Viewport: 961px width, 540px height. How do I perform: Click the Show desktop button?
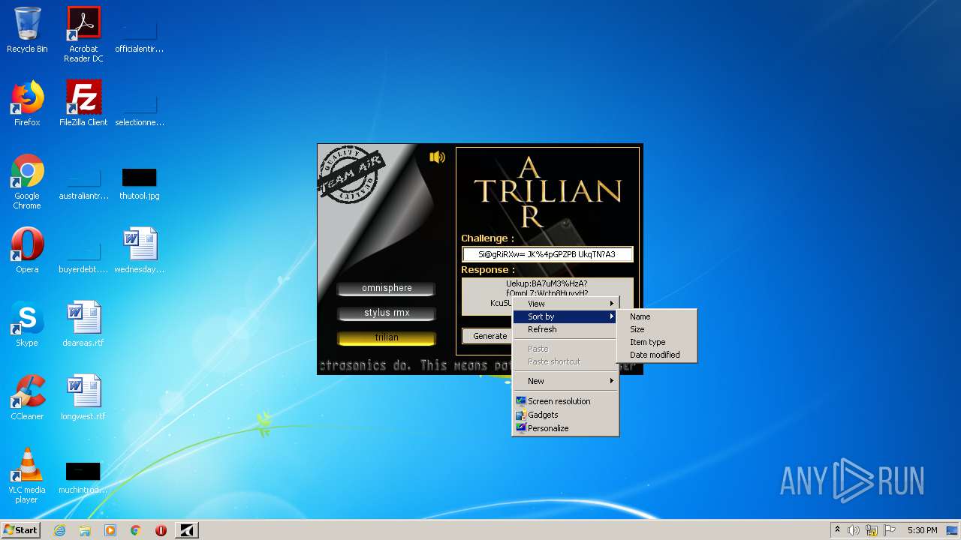tap(953, 530)
